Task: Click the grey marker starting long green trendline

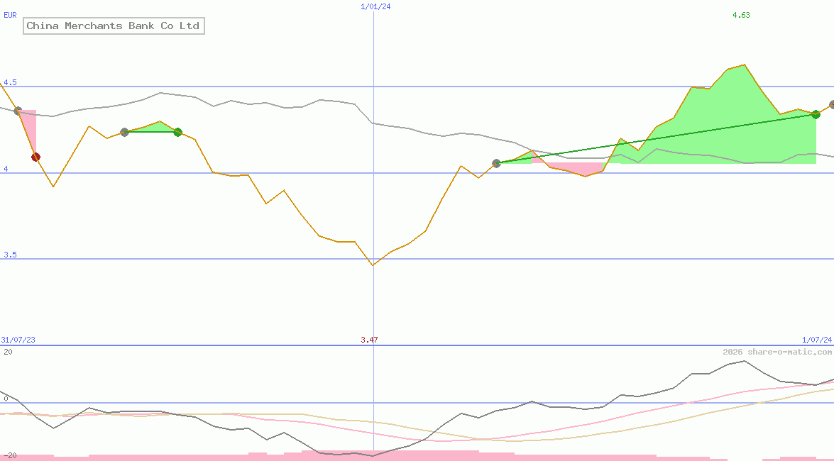Action: [x=496, y=163]
